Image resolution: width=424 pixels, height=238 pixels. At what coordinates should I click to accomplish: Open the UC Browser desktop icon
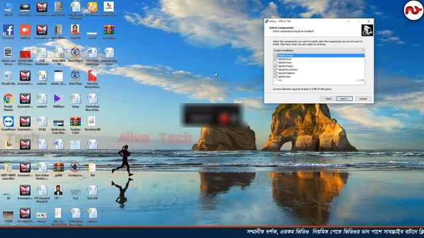92,8
